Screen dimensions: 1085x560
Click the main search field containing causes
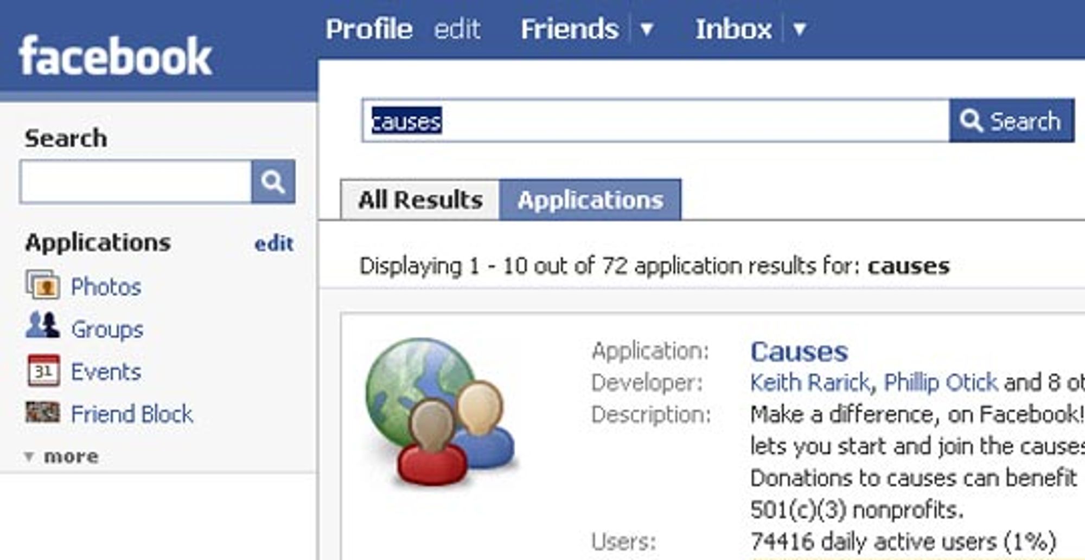(655, 120)
